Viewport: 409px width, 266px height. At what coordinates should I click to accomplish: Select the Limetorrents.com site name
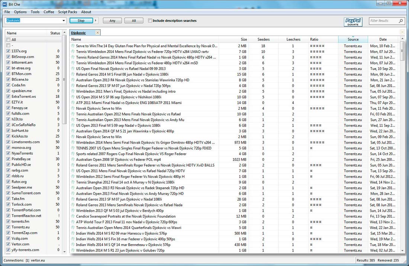26,142
